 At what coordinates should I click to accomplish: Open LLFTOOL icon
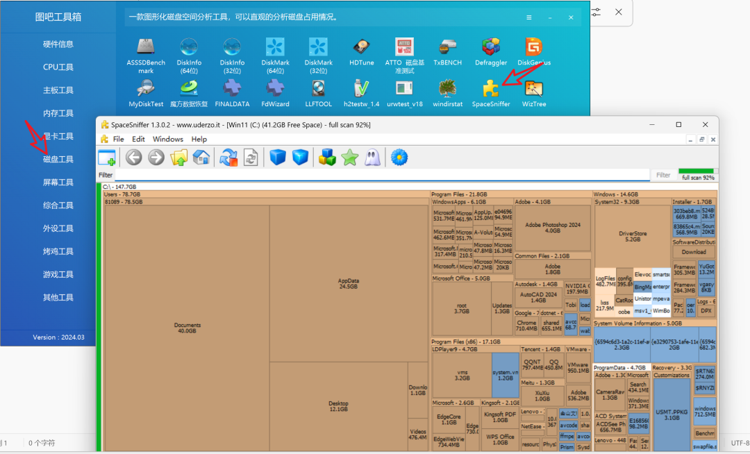click(x=318, y=93)
